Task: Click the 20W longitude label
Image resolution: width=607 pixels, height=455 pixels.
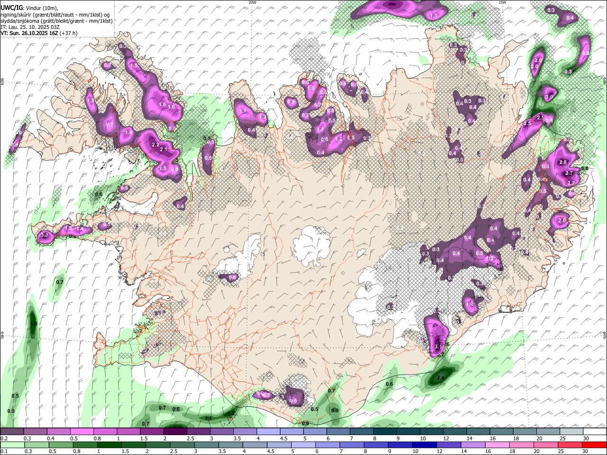Action: point(252,2)
